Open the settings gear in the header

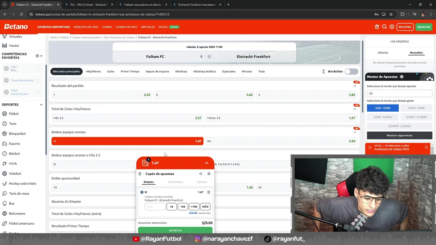pyautogui.click(x=392, y=27)
